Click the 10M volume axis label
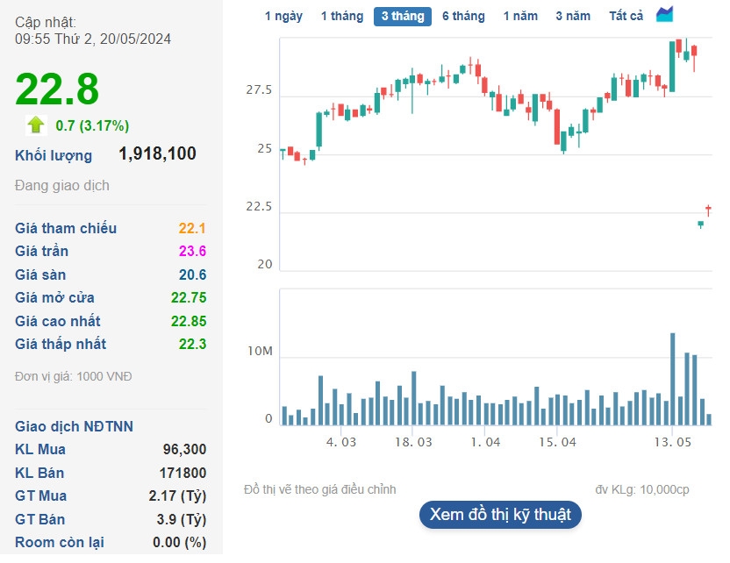730x563 pixels. [260, 352]
